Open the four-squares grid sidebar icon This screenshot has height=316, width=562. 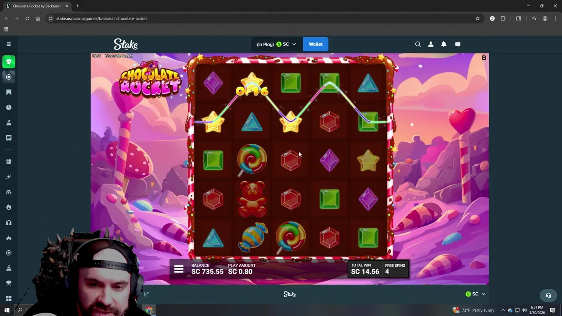tap(8, 298)
